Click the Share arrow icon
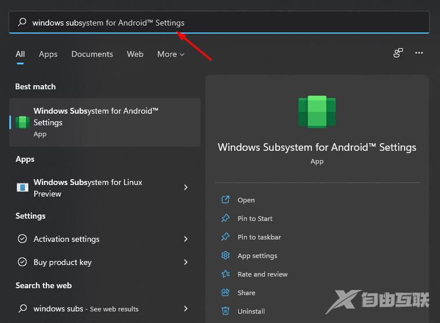The height and width of the screenshot is (323, 440). pos(226,292)
